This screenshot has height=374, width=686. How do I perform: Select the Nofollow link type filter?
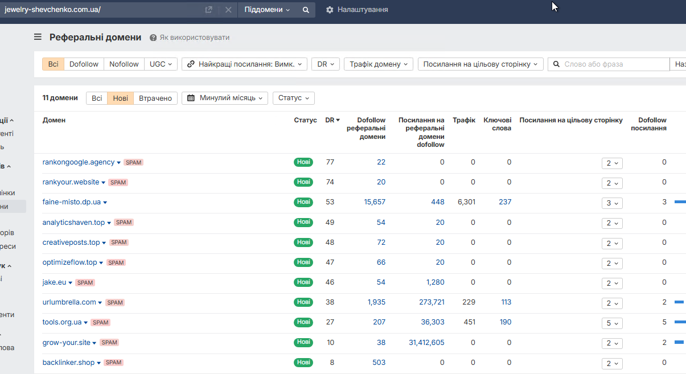(x=124, y=64)
